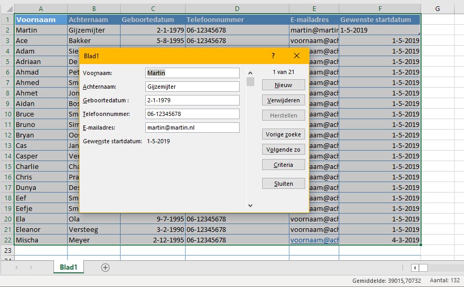The image size is (464, 287).
Task: Click the next sheet navigation arrow
Action: (x=31, y=268)
